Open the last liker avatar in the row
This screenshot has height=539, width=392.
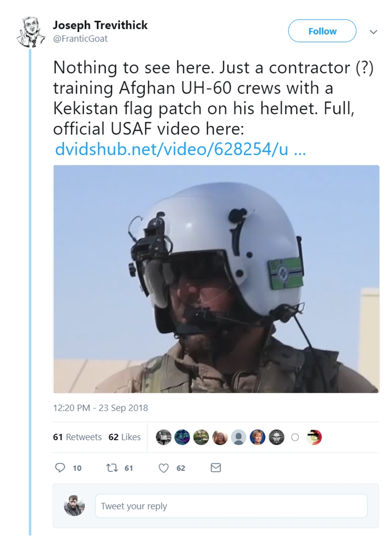314,437
